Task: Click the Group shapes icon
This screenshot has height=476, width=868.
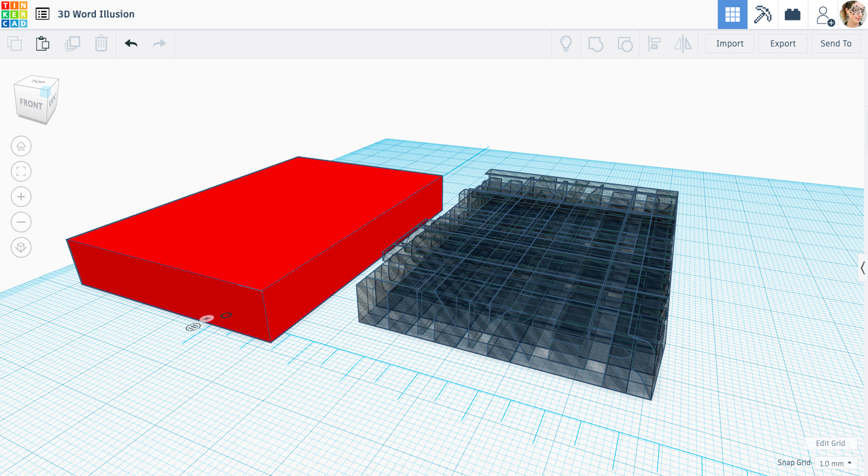Action: 596,43
